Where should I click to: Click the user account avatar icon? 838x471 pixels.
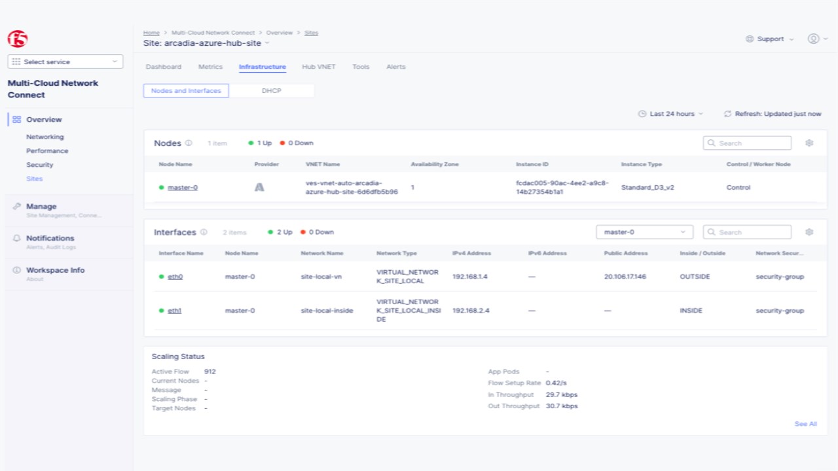(814, 39)
